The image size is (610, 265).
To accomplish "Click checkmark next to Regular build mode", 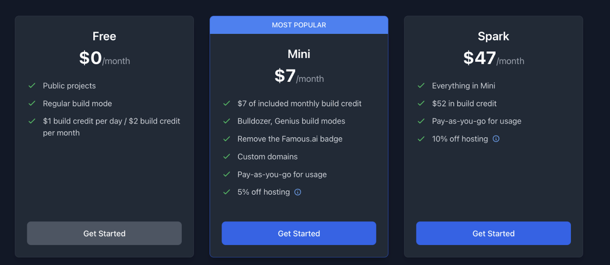I will coord(32,103).
